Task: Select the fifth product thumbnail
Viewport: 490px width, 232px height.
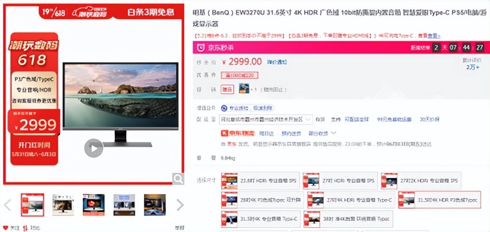Action: [155, 205]
